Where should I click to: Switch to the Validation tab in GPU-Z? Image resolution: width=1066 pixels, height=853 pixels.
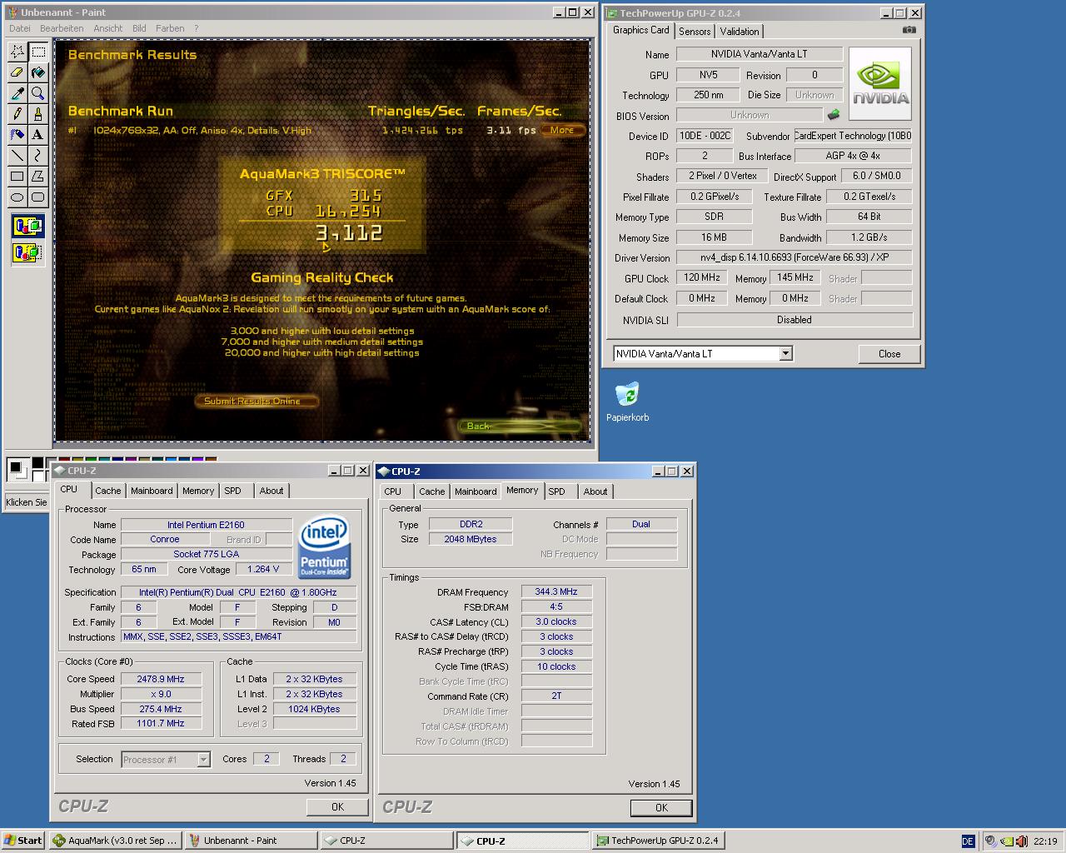pos(740,32)
